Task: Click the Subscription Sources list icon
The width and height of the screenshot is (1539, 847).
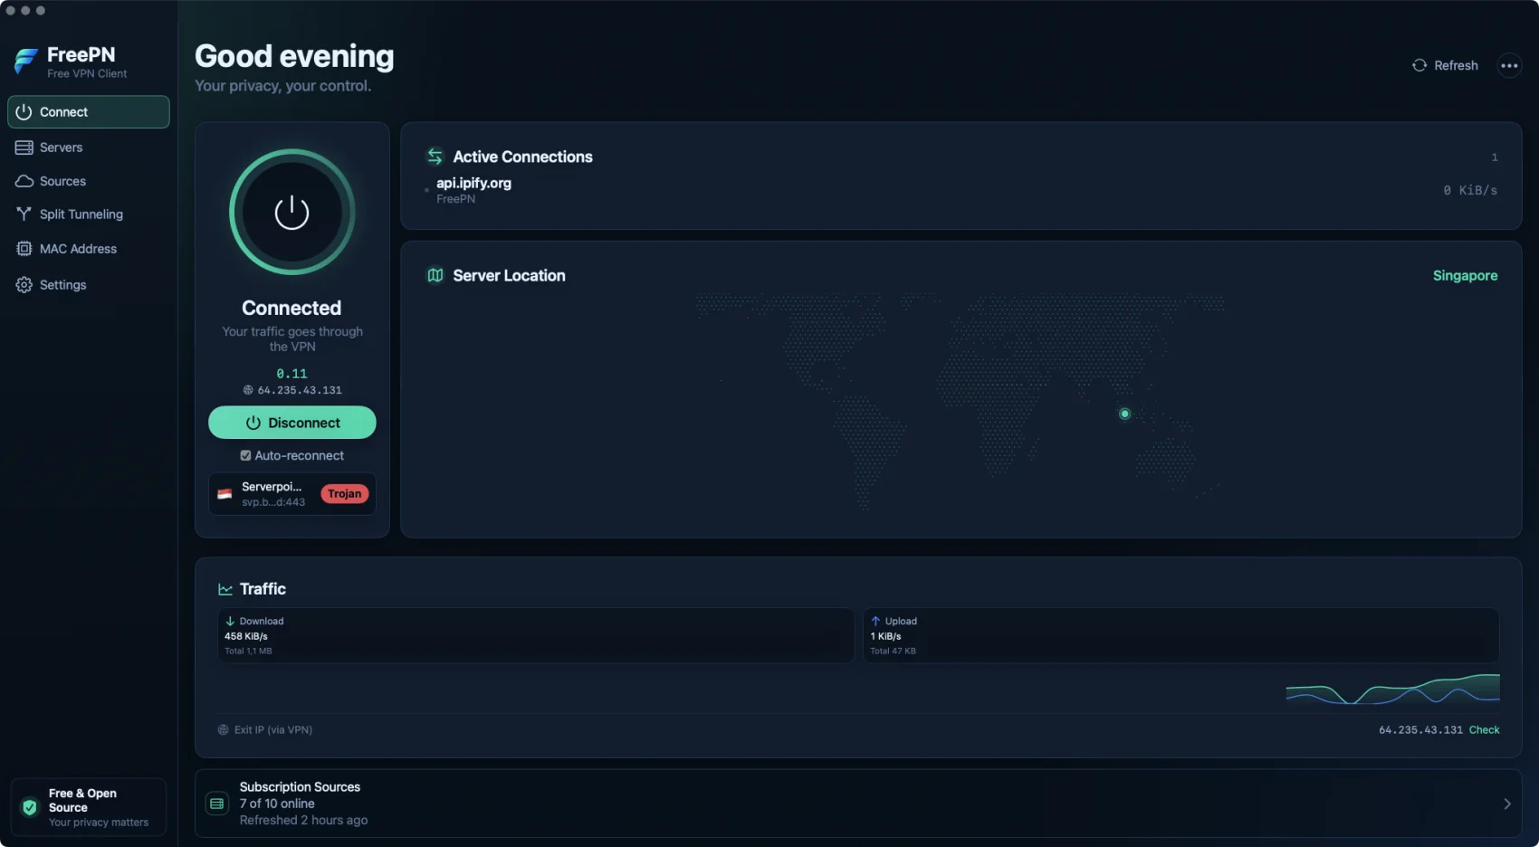Action: click(x=217, y=804)
